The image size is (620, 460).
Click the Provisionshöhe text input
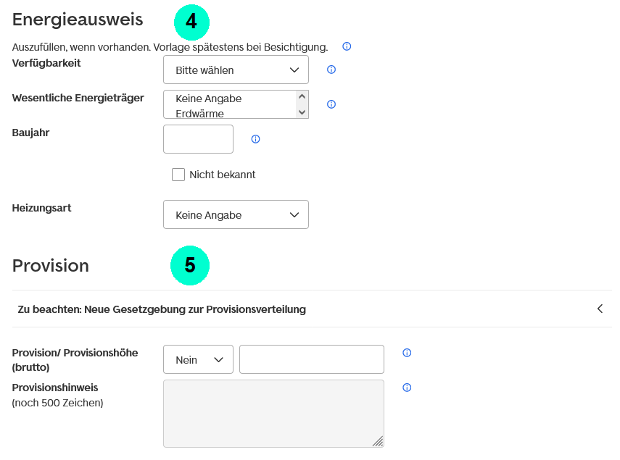tap(311, 359)
